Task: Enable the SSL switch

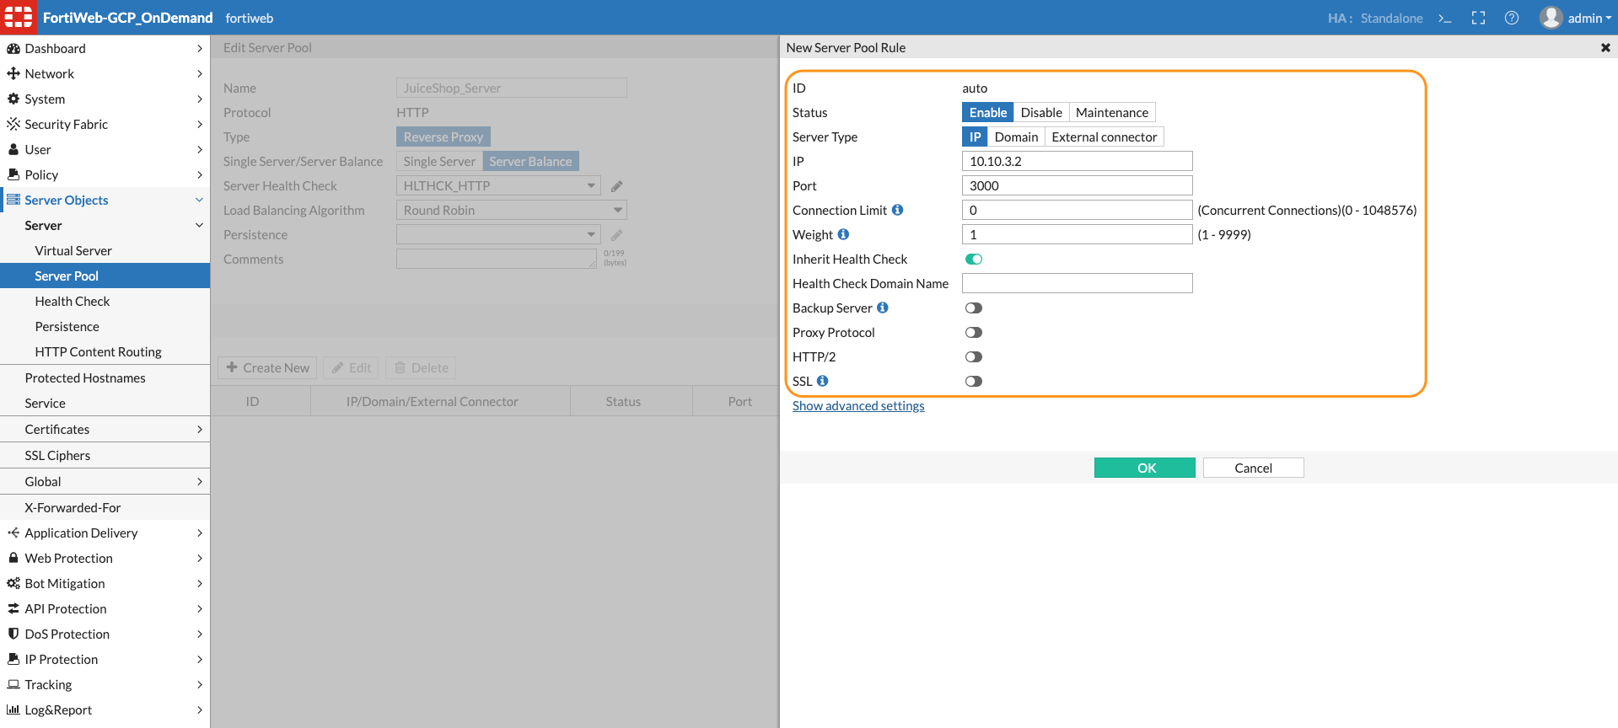Action: click(974, 382)
